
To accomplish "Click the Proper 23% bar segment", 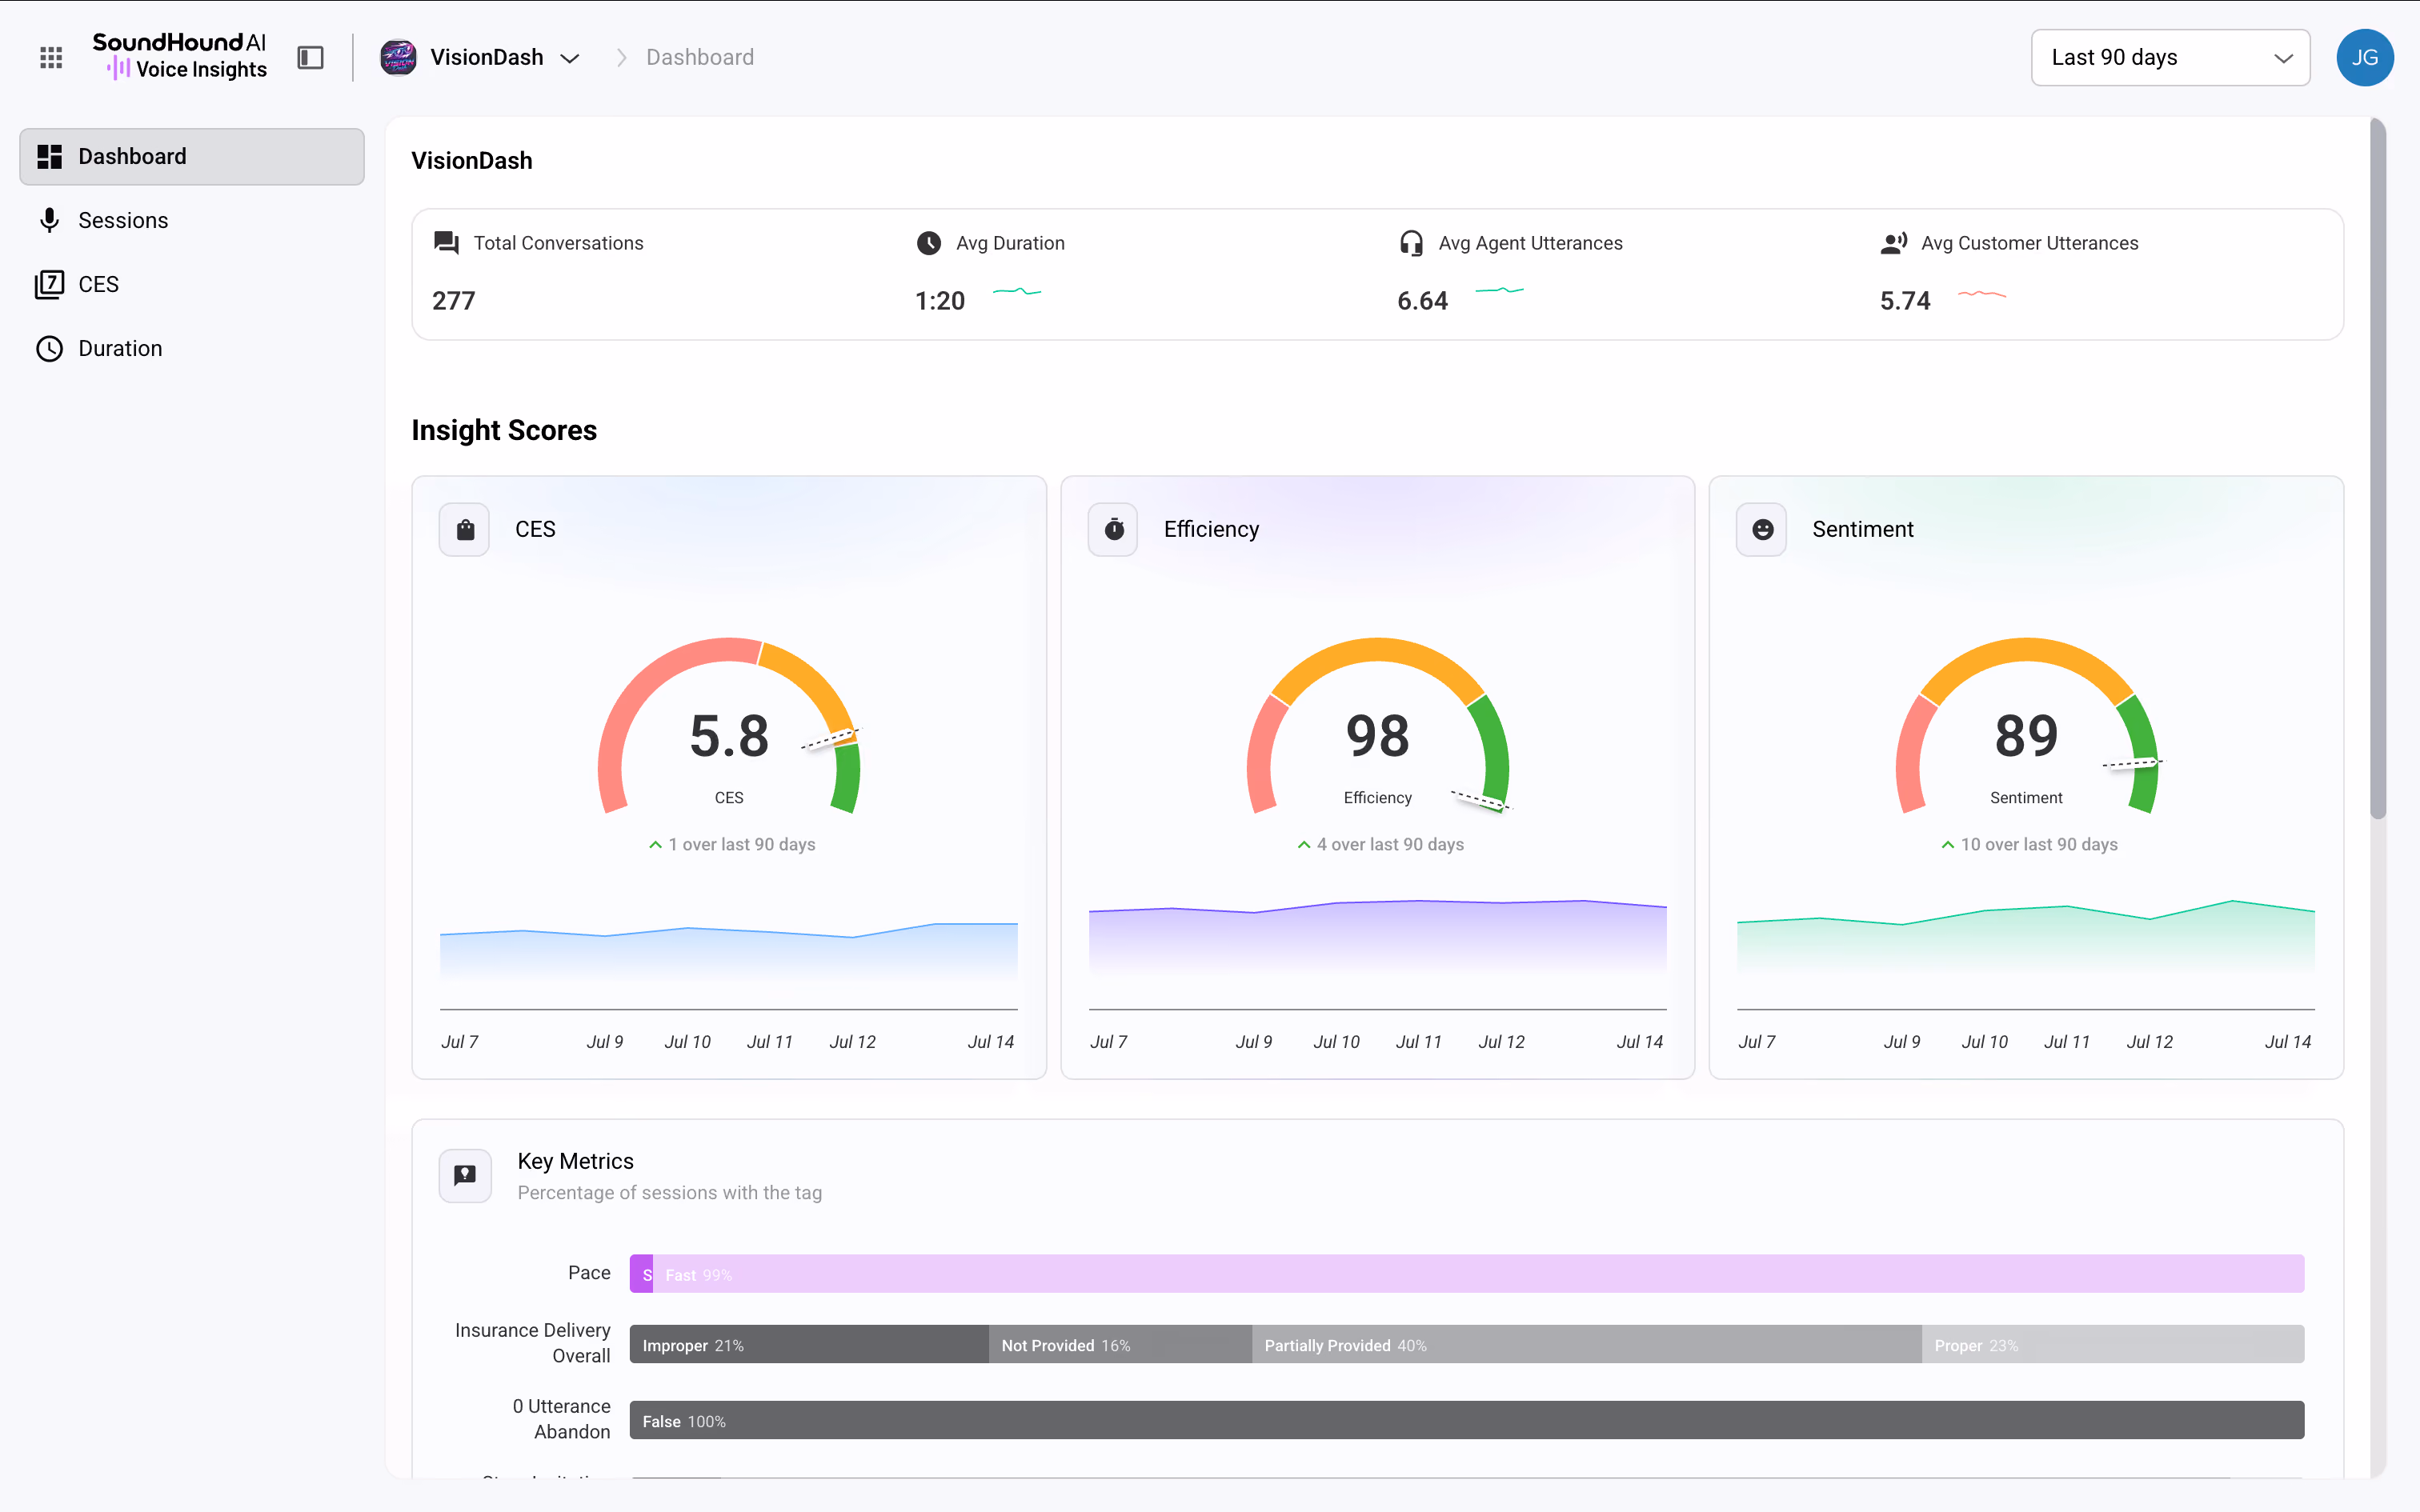I will tap(2113, 1345).
